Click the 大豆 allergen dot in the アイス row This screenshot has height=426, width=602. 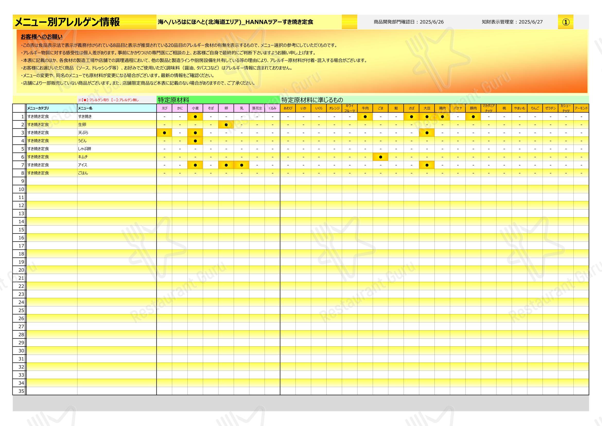click(427, 165)
